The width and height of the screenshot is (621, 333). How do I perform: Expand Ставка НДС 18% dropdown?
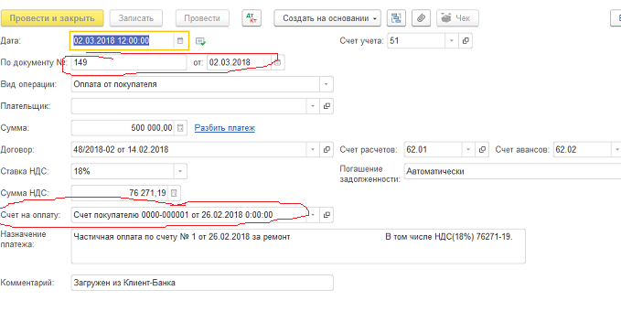click(x=180, y=171)
